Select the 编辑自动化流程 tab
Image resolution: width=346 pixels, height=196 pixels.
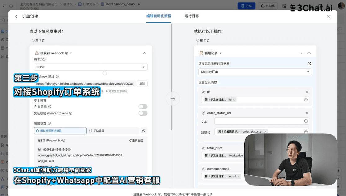point(159,16)
